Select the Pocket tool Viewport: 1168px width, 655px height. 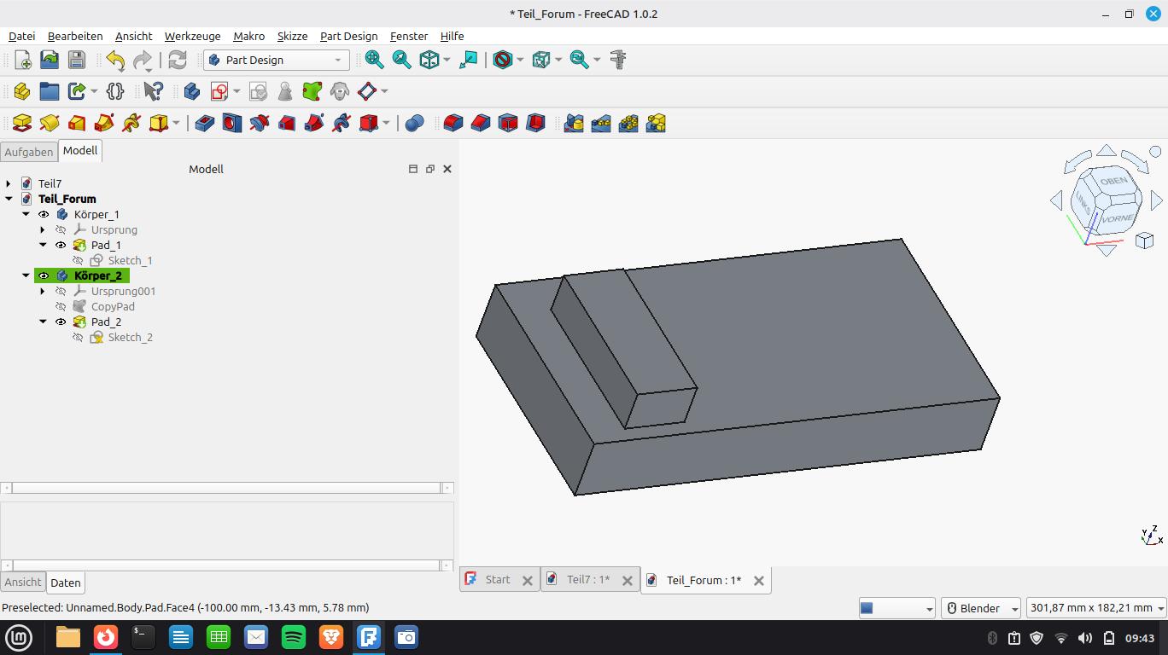tap(204, 124)
